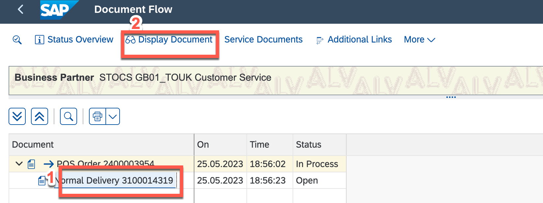Open Service Documents
543x203 pixels.
click(x=263, y=40)
